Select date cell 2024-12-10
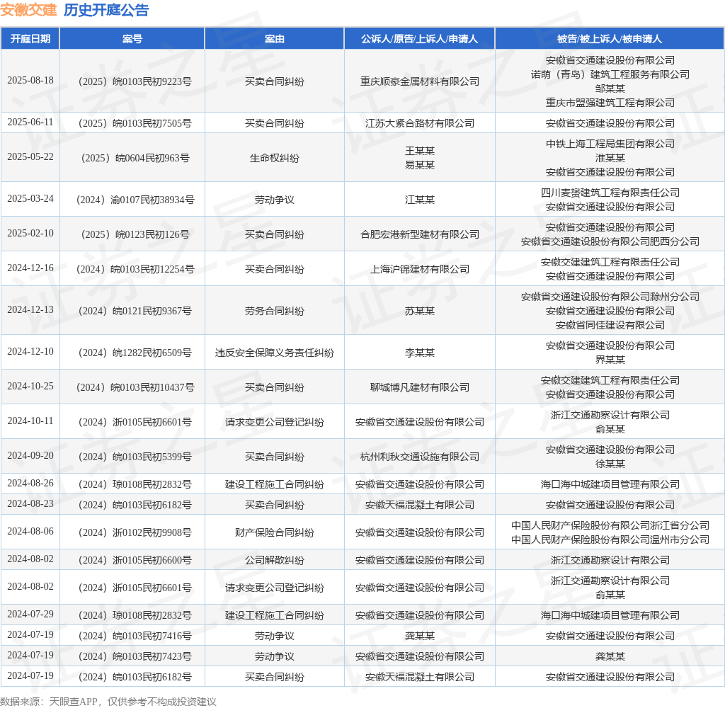 click(x=30, y=351)
